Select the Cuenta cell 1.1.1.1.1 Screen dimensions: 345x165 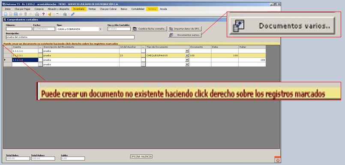[x=25, y=51]
